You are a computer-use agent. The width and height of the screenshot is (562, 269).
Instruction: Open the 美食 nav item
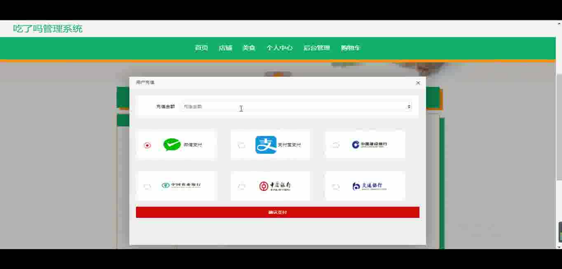[249, 48]
